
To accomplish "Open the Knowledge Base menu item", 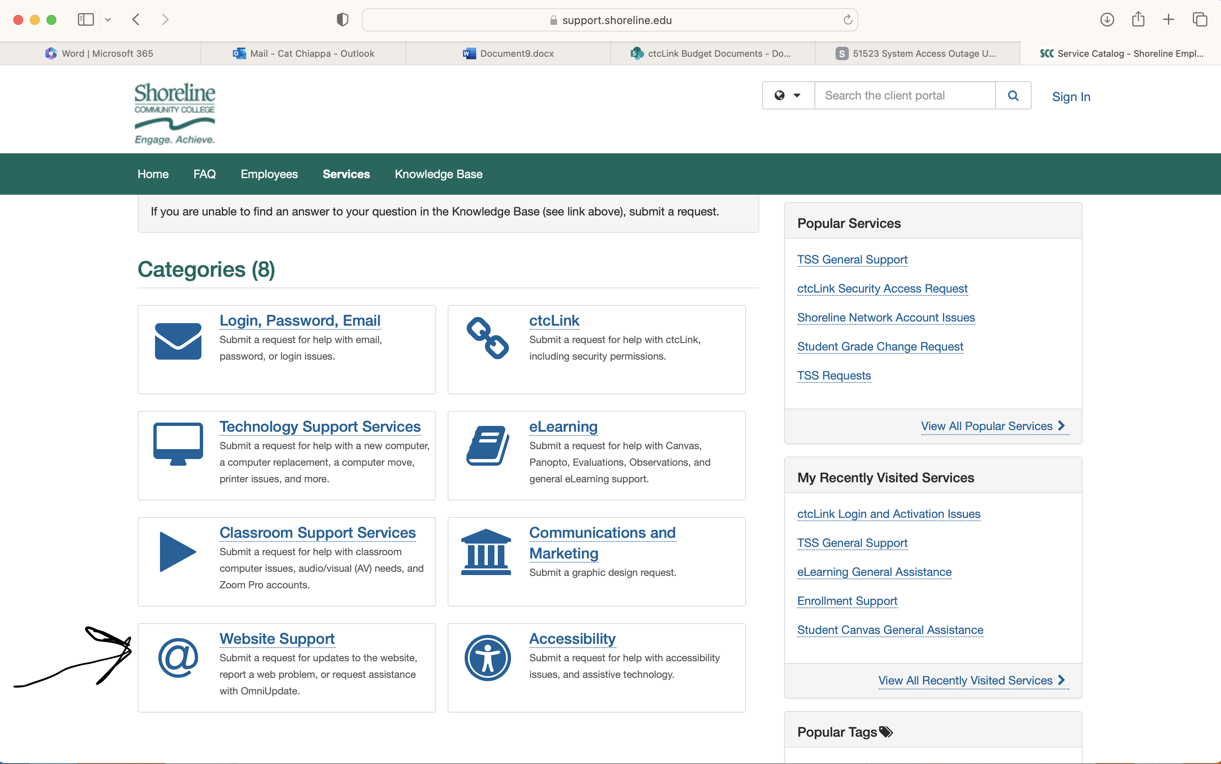I will [x=438, y=174].
